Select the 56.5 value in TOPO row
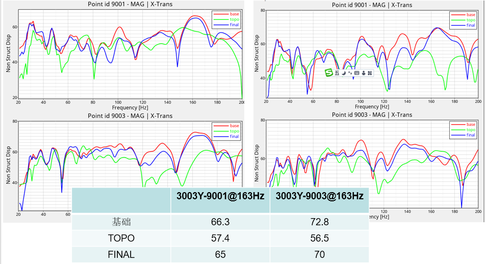Image resolution: width=486 pixels, height=264 pixels. coord(320,238)
